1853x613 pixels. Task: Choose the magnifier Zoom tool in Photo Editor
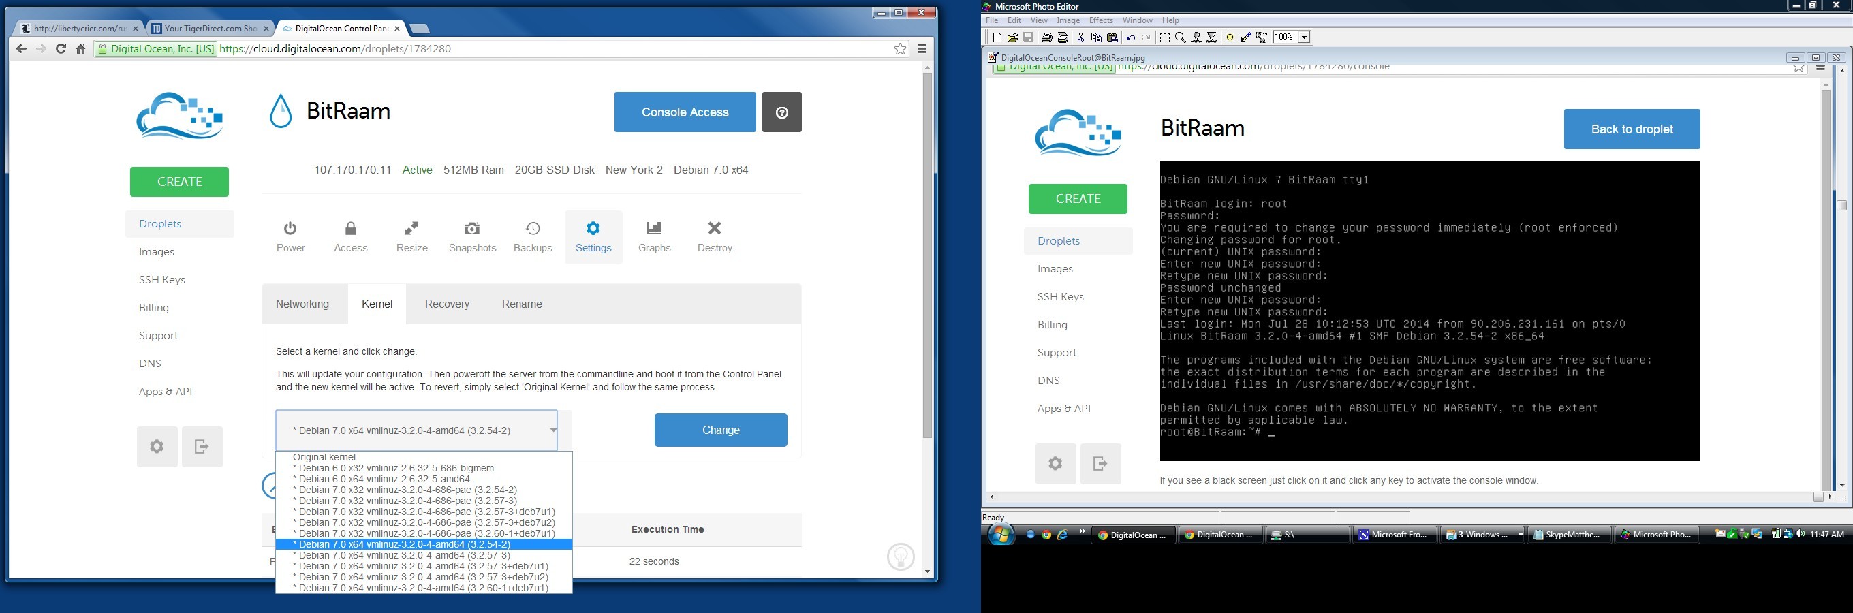pyautogui.click(x=1181, y=37)
